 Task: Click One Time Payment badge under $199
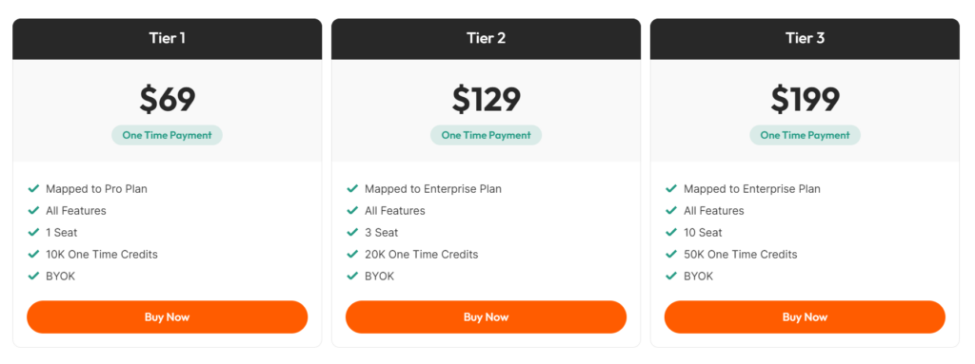click(805, 135)
